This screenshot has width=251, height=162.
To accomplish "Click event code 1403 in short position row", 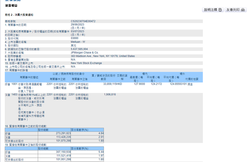I will pyautogui.click(x=14, y=94).
